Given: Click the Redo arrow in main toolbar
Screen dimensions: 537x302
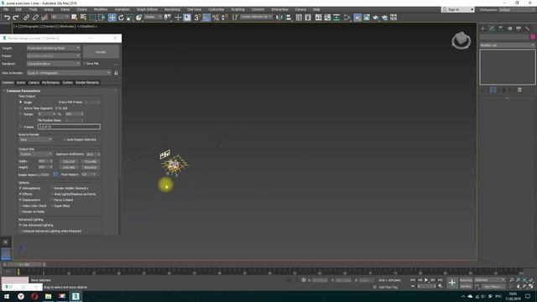Looking at the screenshot, I should [16, 18].
